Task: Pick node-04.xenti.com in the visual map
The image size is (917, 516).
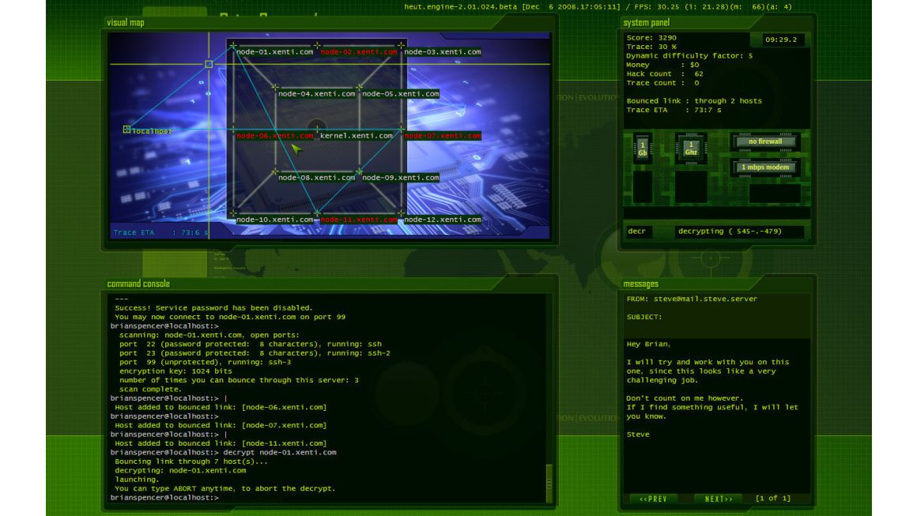Action: coord(316,94)
